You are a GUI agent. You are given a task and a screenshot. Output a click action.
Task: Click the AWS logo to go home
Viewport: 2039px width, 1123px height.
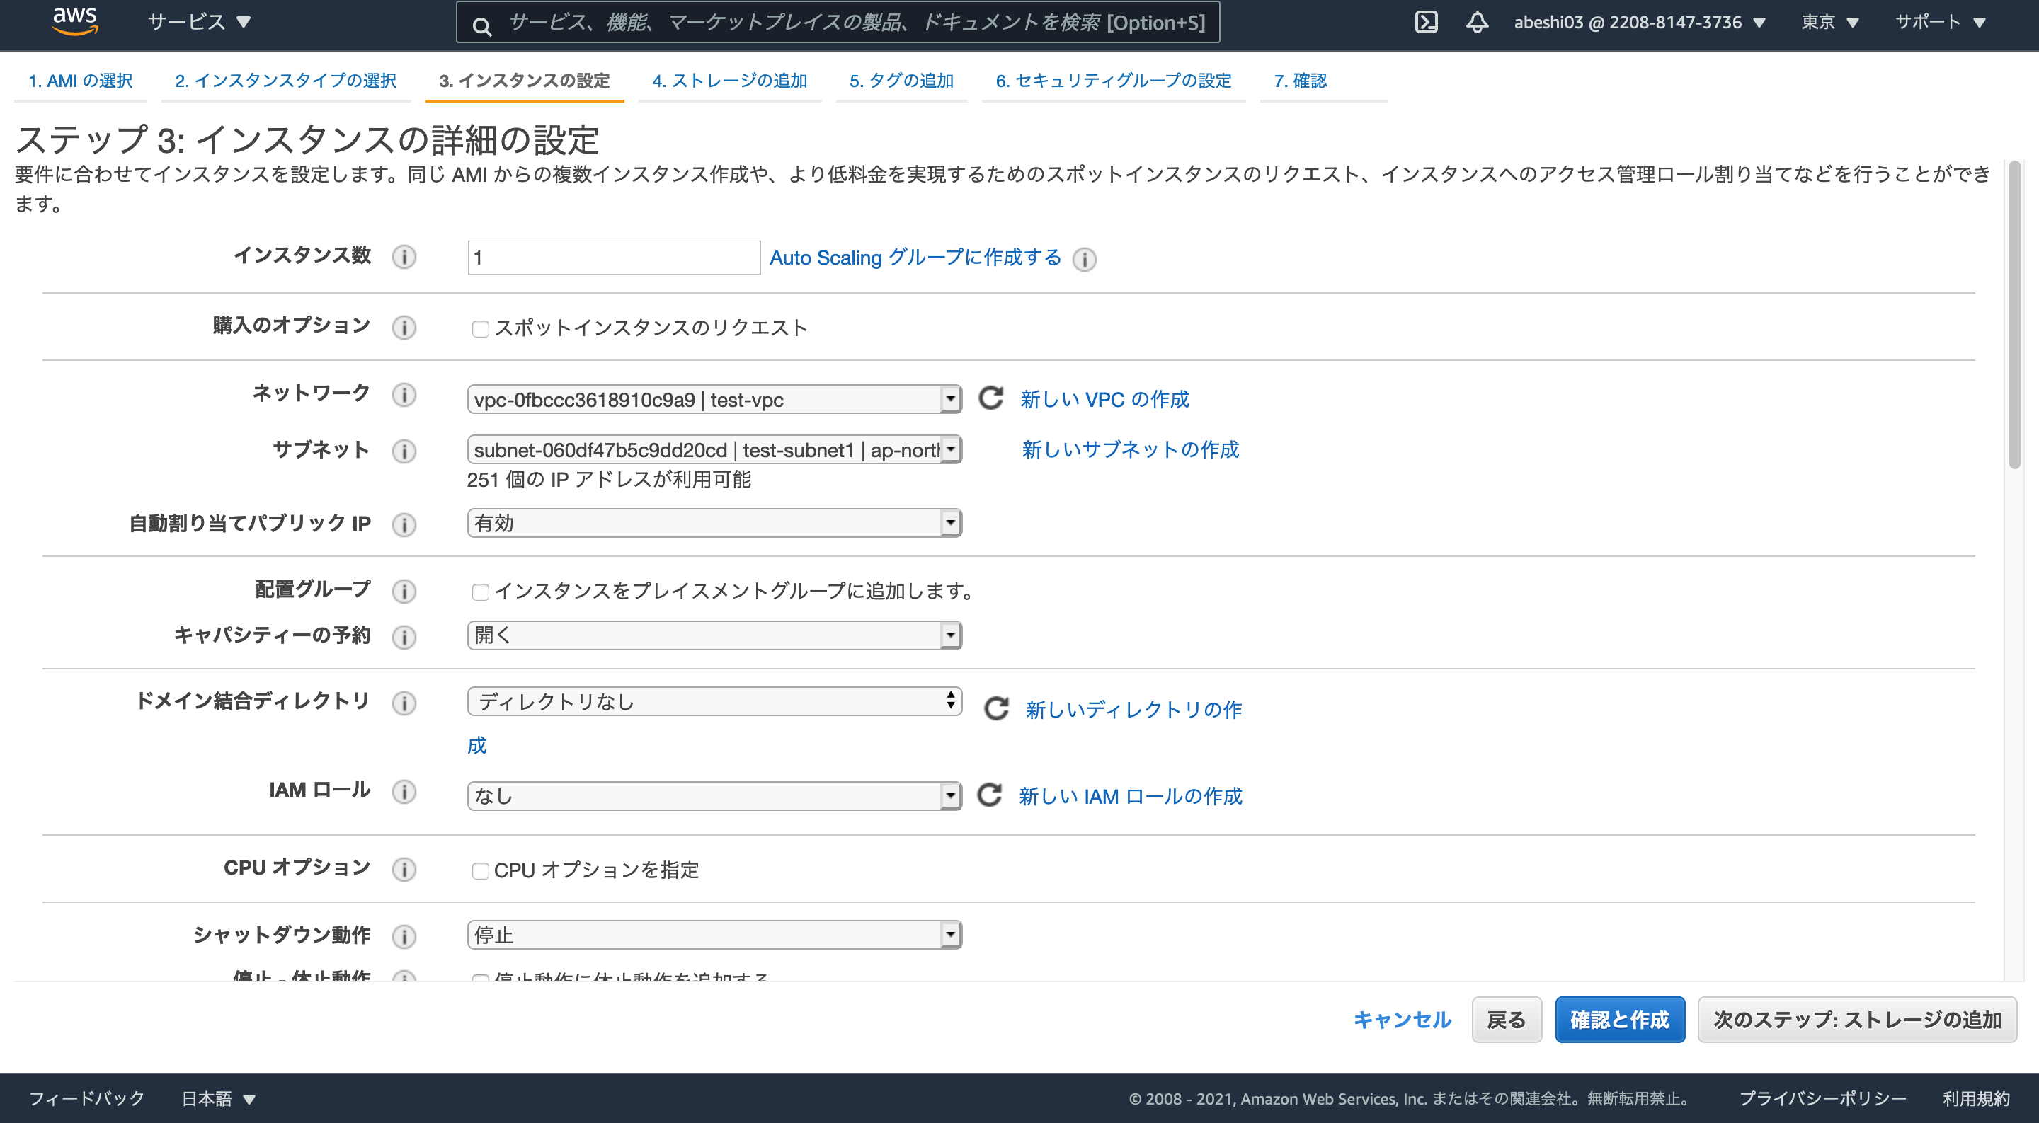click(x=75, y=21)
